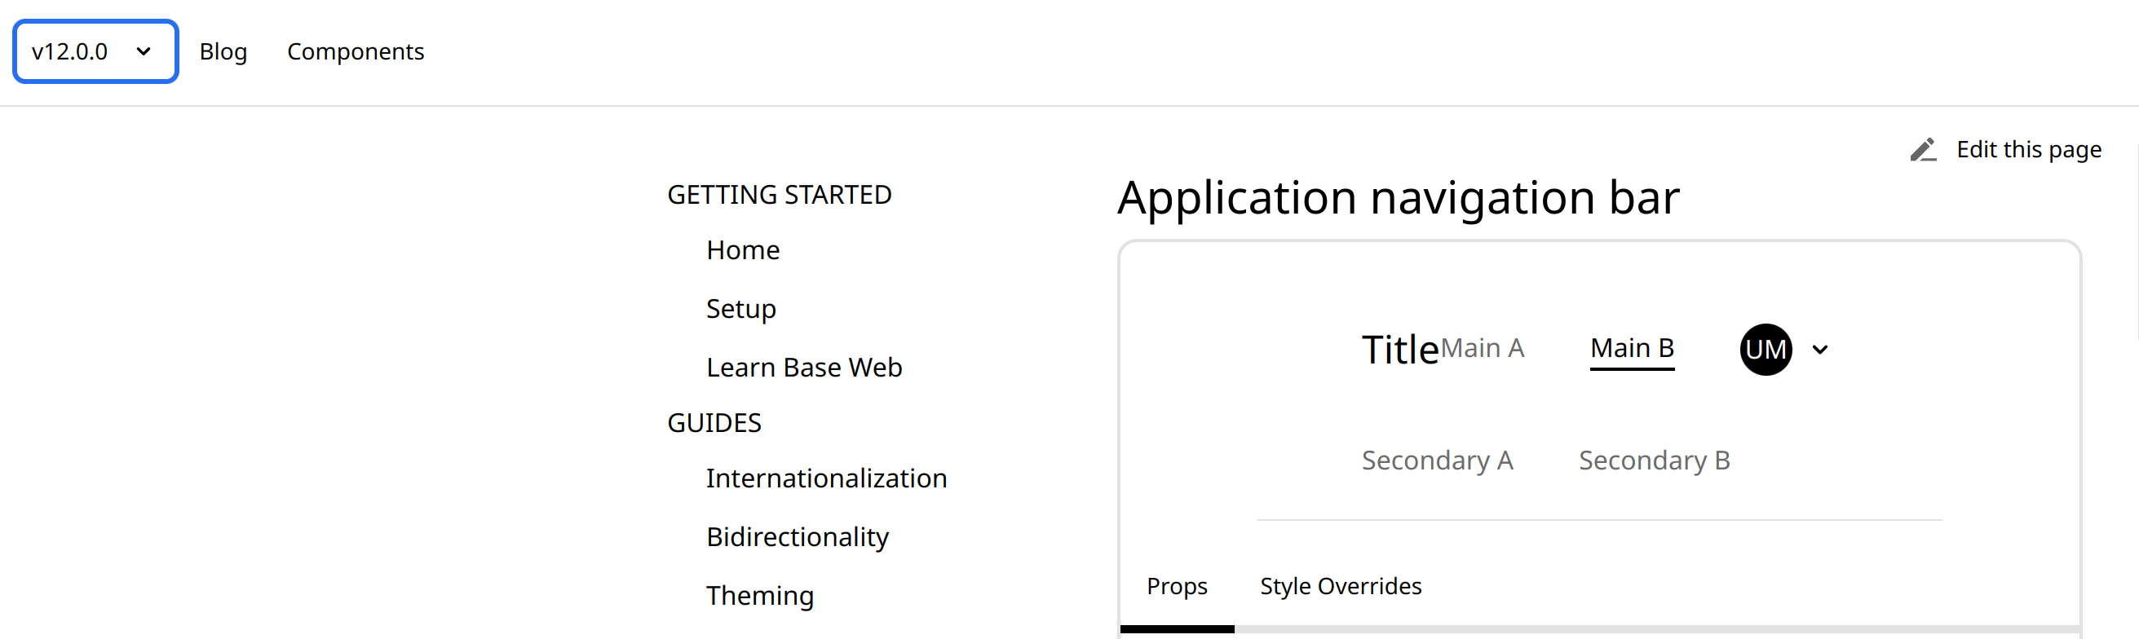Switch to the Style Overrides tab
Screen dimensions: 2139x639
(x=1340, y=586)
